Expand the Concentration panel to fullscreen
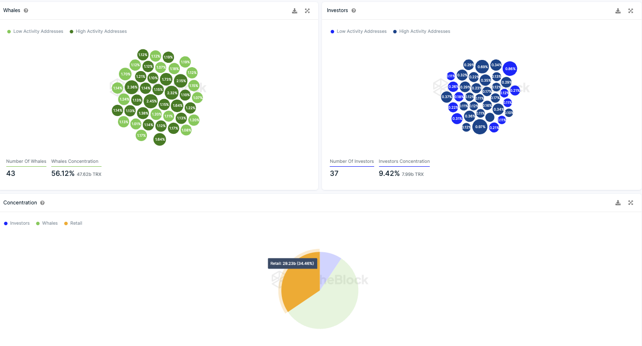 coord(631,203)
